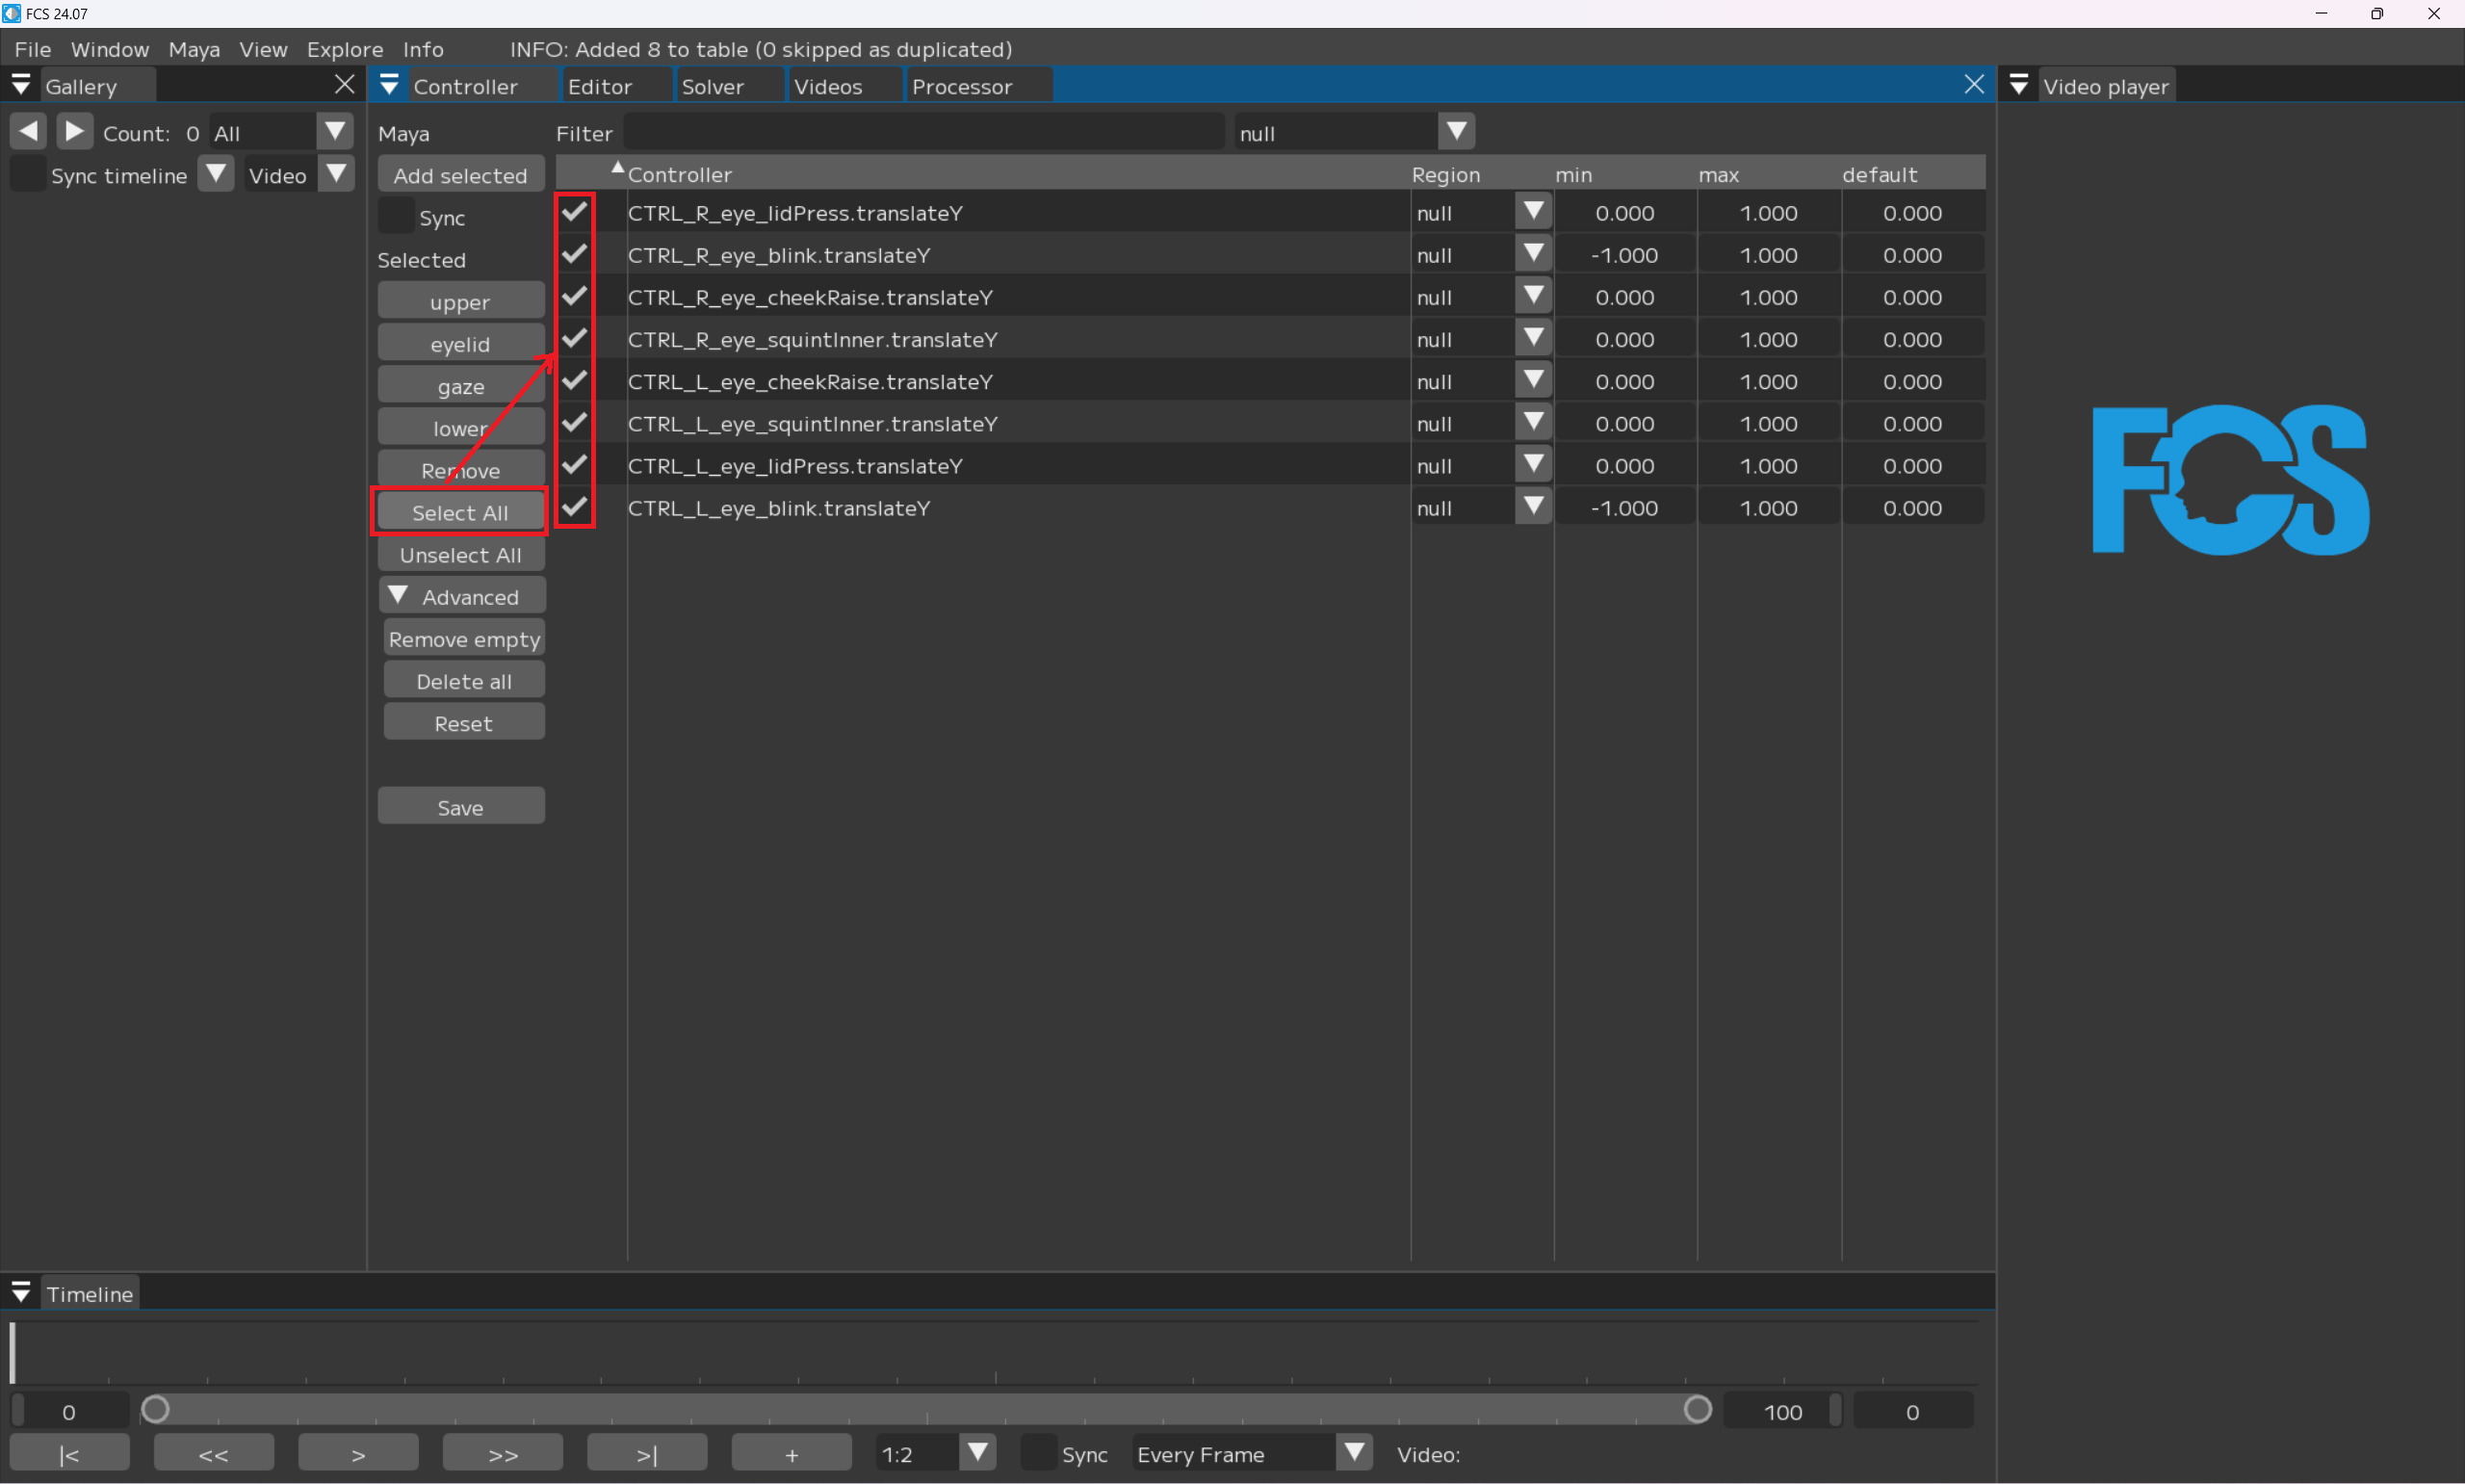The image size is (2465, 1484).
Task: Click the Unselect All button
Action: 460,555
